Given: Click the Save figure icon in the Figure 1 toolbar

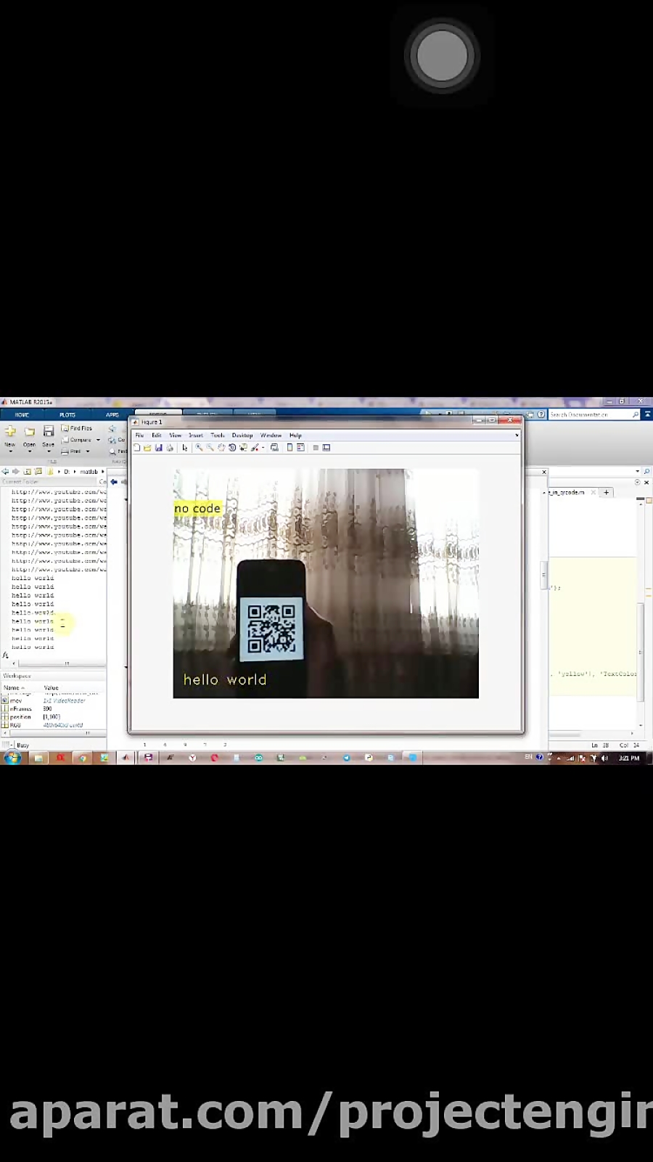Looking at the screenshot, I should click(x=158, y=448).
